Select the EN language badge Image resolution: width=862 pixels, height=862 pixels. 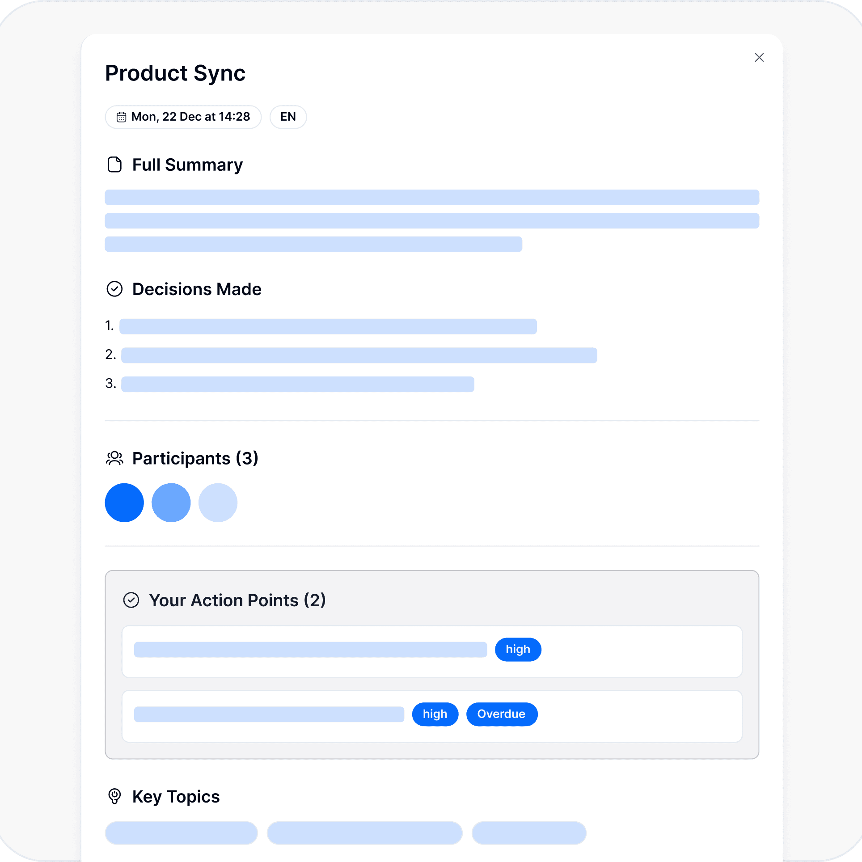coord(288,117)
